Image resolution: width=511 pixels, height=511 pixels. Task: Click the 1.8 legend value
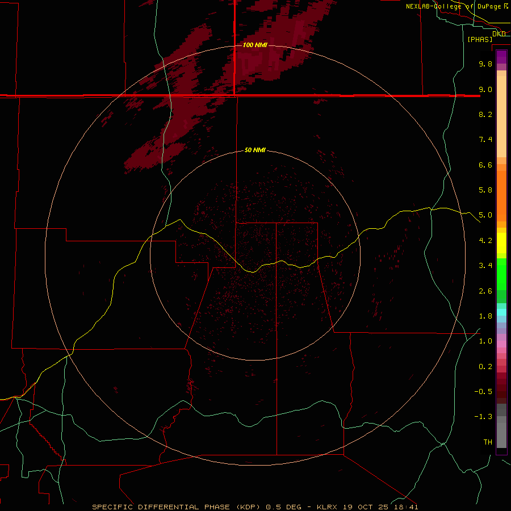click(x=485, y=316)
